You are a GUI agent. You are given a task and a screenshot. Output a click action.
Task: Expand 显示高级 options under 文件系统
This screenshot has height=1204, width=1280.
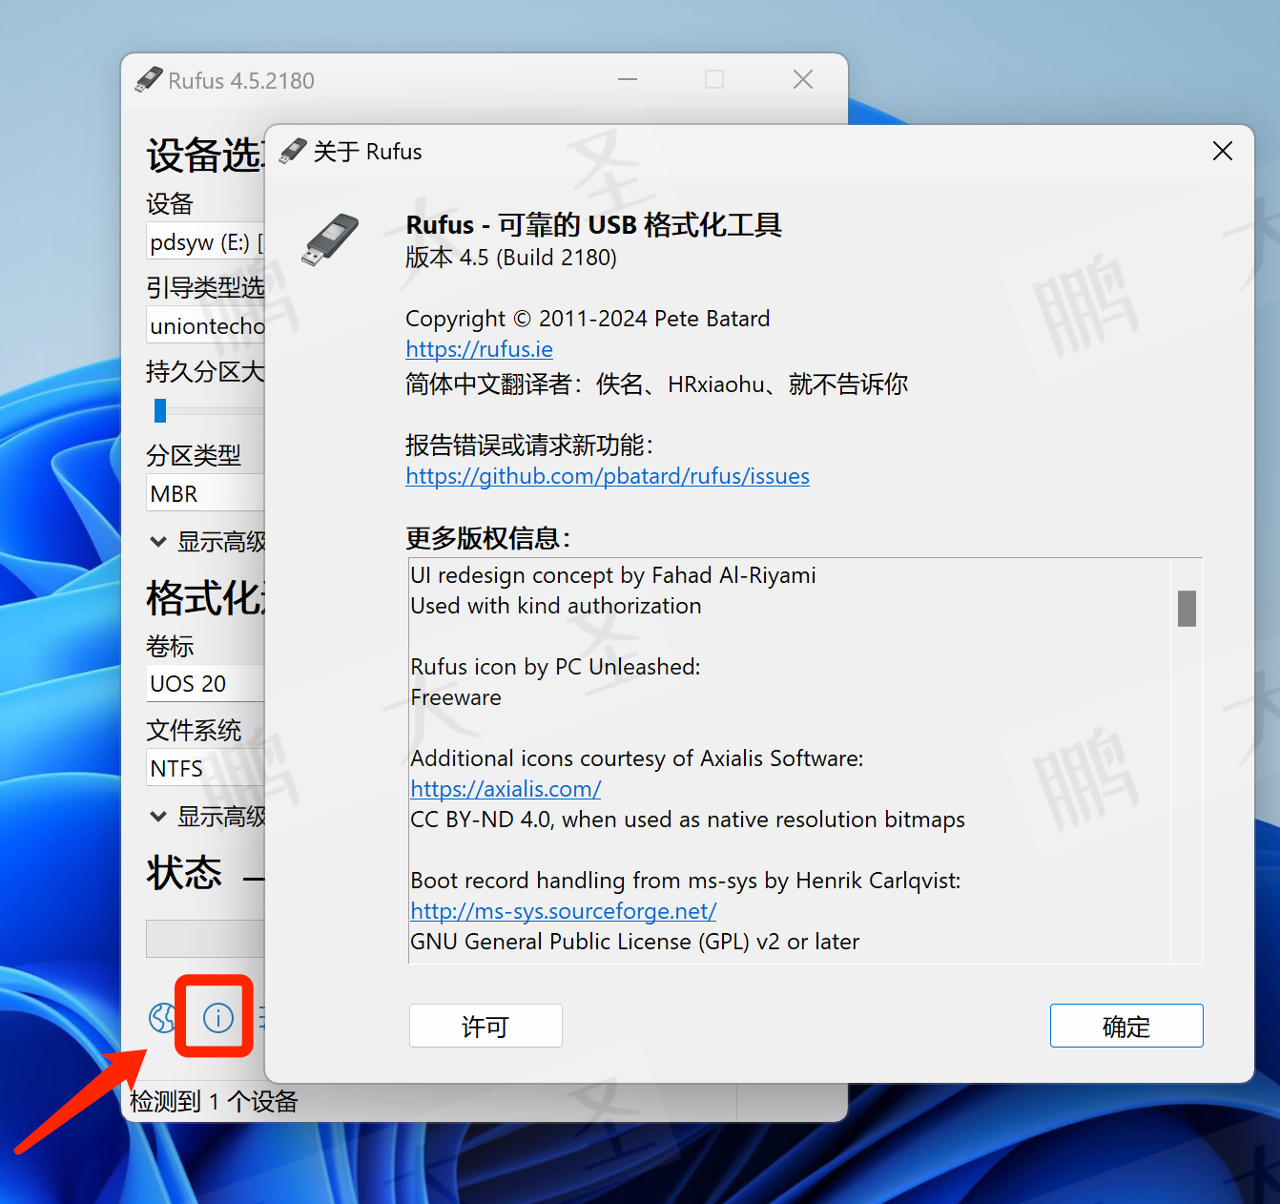207,817
